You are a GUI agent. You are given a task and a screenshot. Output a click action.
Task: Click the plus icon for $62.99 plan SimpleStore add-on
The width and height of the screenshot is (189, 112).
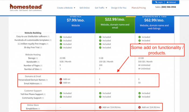coord(139,107)
